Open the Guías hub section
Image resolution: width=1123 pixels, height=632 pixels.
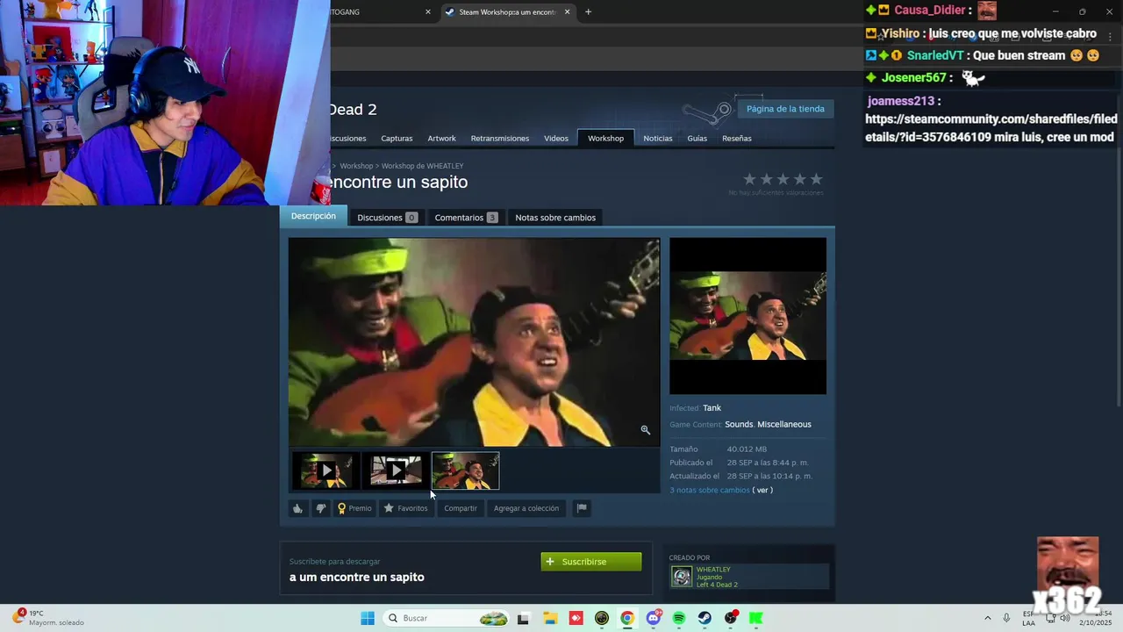pyautogui.click(x=697, y=139)
